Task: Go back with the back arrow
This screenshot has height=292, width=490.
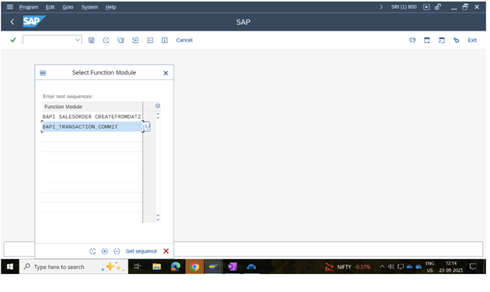Action: (x=13, y=21)
